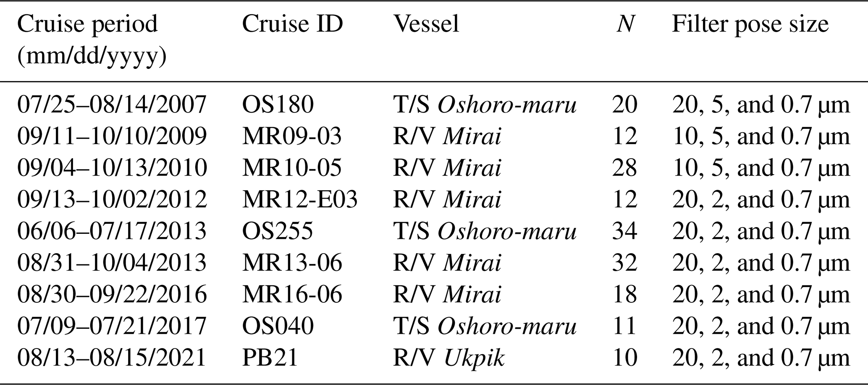Select the Filter pose size header
The height and width of the screenshot is (385, 868).
(x=750, y=24)
